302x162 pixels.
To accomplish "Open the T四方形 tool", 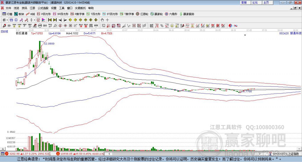I will 93,14.
